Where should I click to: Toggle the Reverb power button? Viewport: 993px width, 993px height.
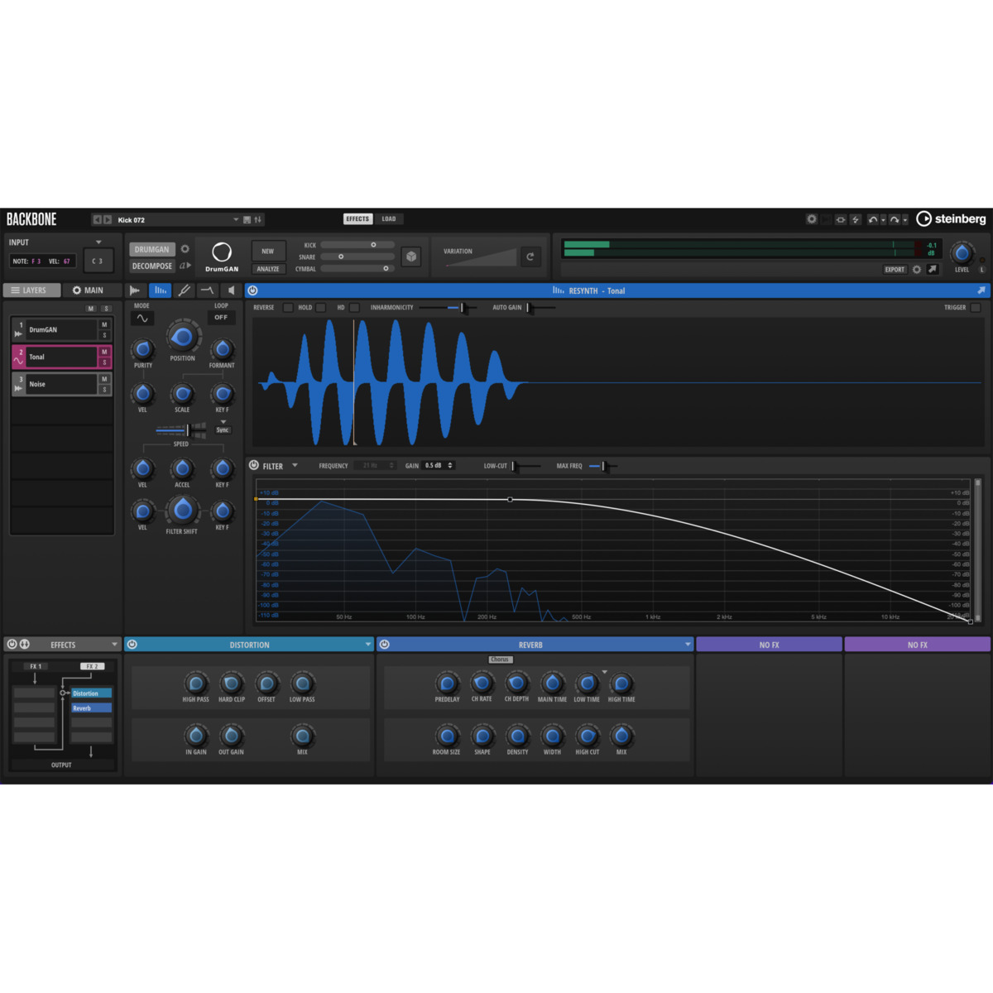coord(385,645)
